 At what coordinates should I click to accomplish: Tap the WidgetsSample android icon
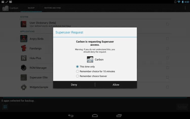(x=24, y=87)
